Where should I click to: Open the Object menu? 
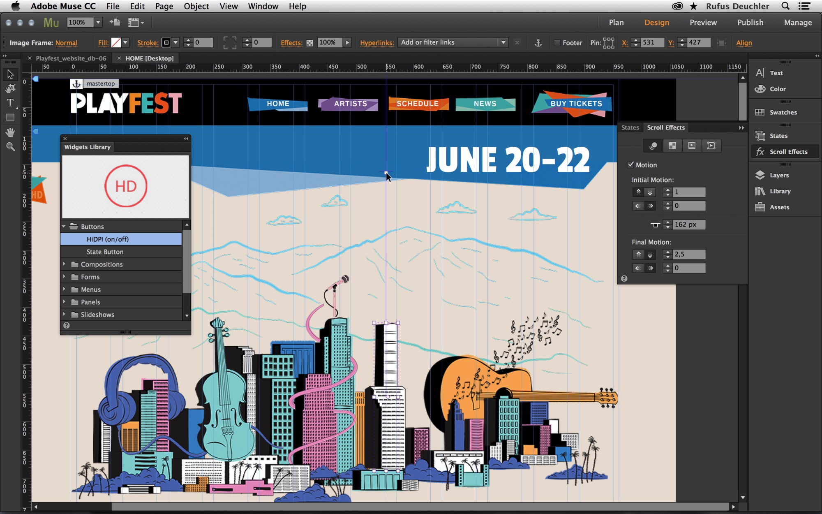click(196, 6)
